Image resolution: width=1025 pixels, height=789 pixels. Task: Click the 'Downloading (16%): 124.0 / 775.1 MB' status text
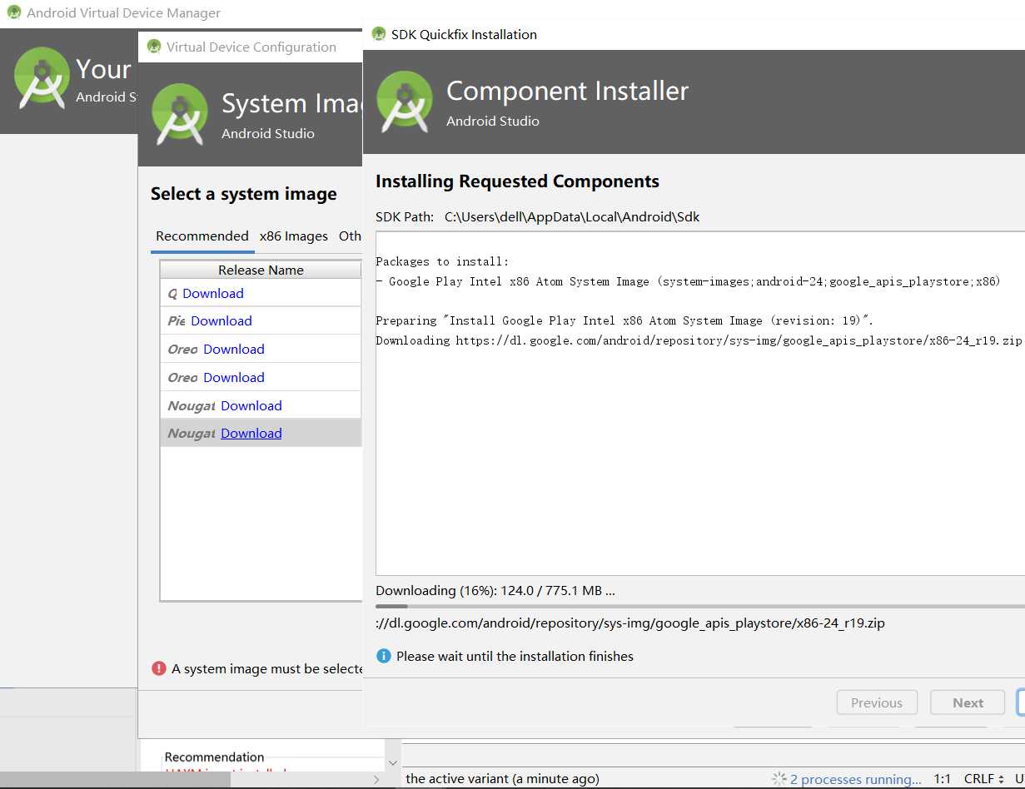(495, 590)
